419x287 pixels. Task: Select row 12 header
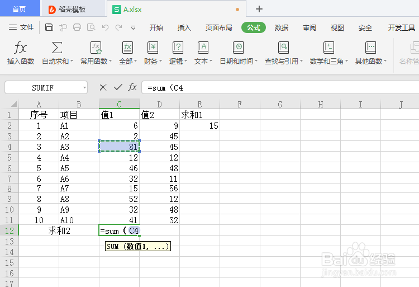pyautogui.click(x=9, y=230)
